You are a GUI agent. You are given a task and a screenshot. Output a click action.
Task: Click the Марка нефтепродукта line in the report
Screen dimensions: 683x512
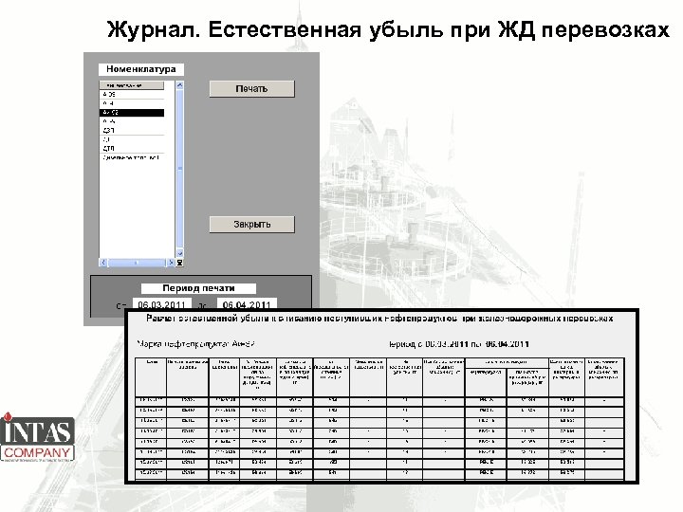(x=196, y=344)
